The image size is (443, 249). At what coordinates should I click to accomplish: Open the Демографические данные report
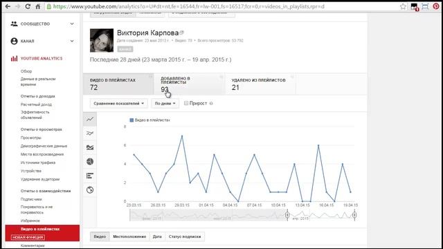point(44,146)
